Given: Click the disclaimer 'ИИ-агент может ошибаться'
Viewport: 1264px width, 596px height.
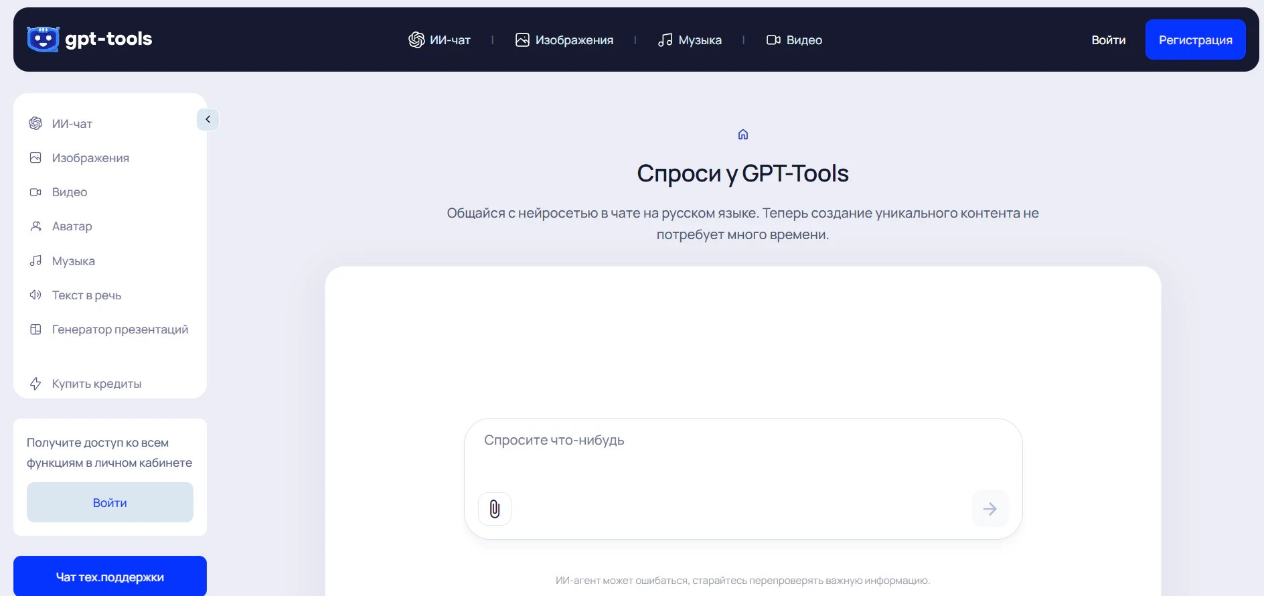Looking at the screenshot, I should 743,581.
